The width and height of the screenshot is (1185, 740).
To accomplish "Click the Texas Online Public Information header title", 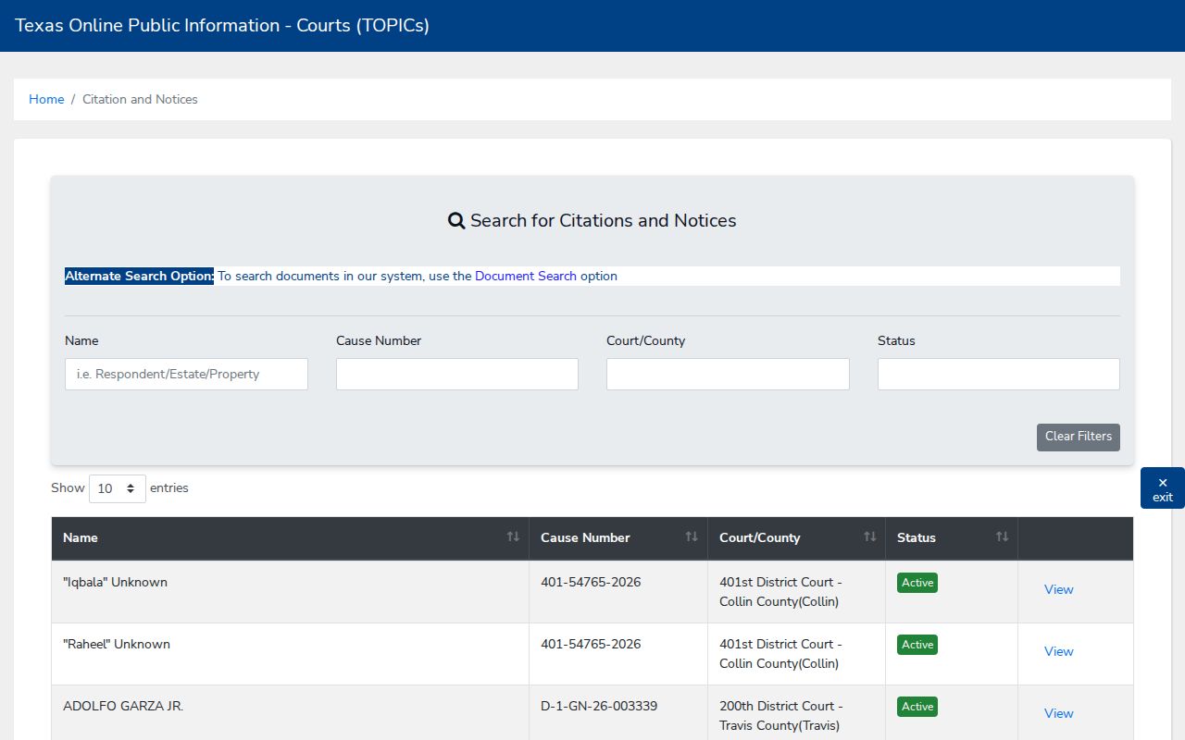I will point(222,26).
